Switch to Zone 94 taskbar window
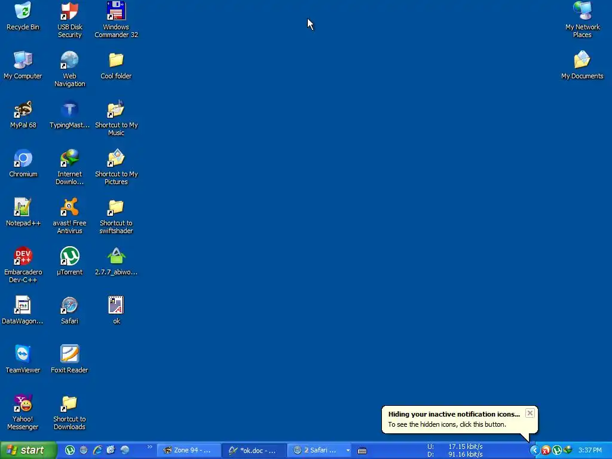Viewport: 612px width, 459px height. 189,450
